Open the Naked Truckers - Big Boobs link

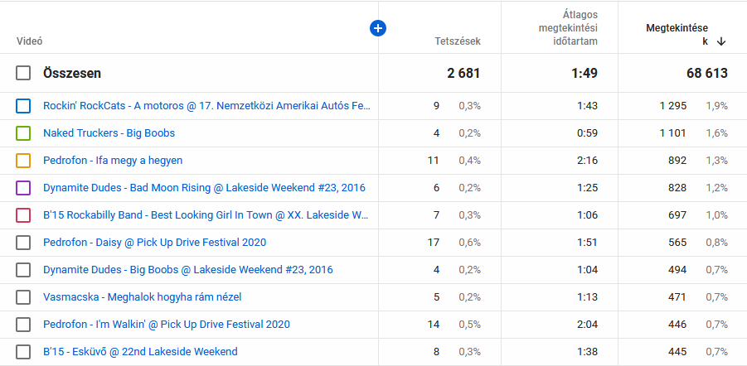(109, 133)
